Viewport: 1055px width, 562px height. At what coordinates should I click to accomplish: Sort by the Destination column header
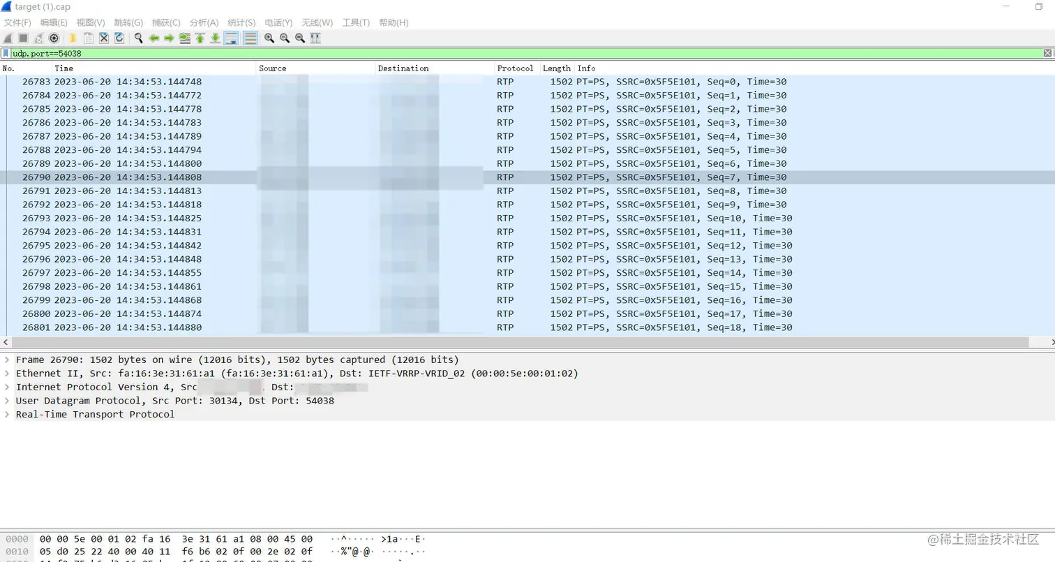point(435,68)
